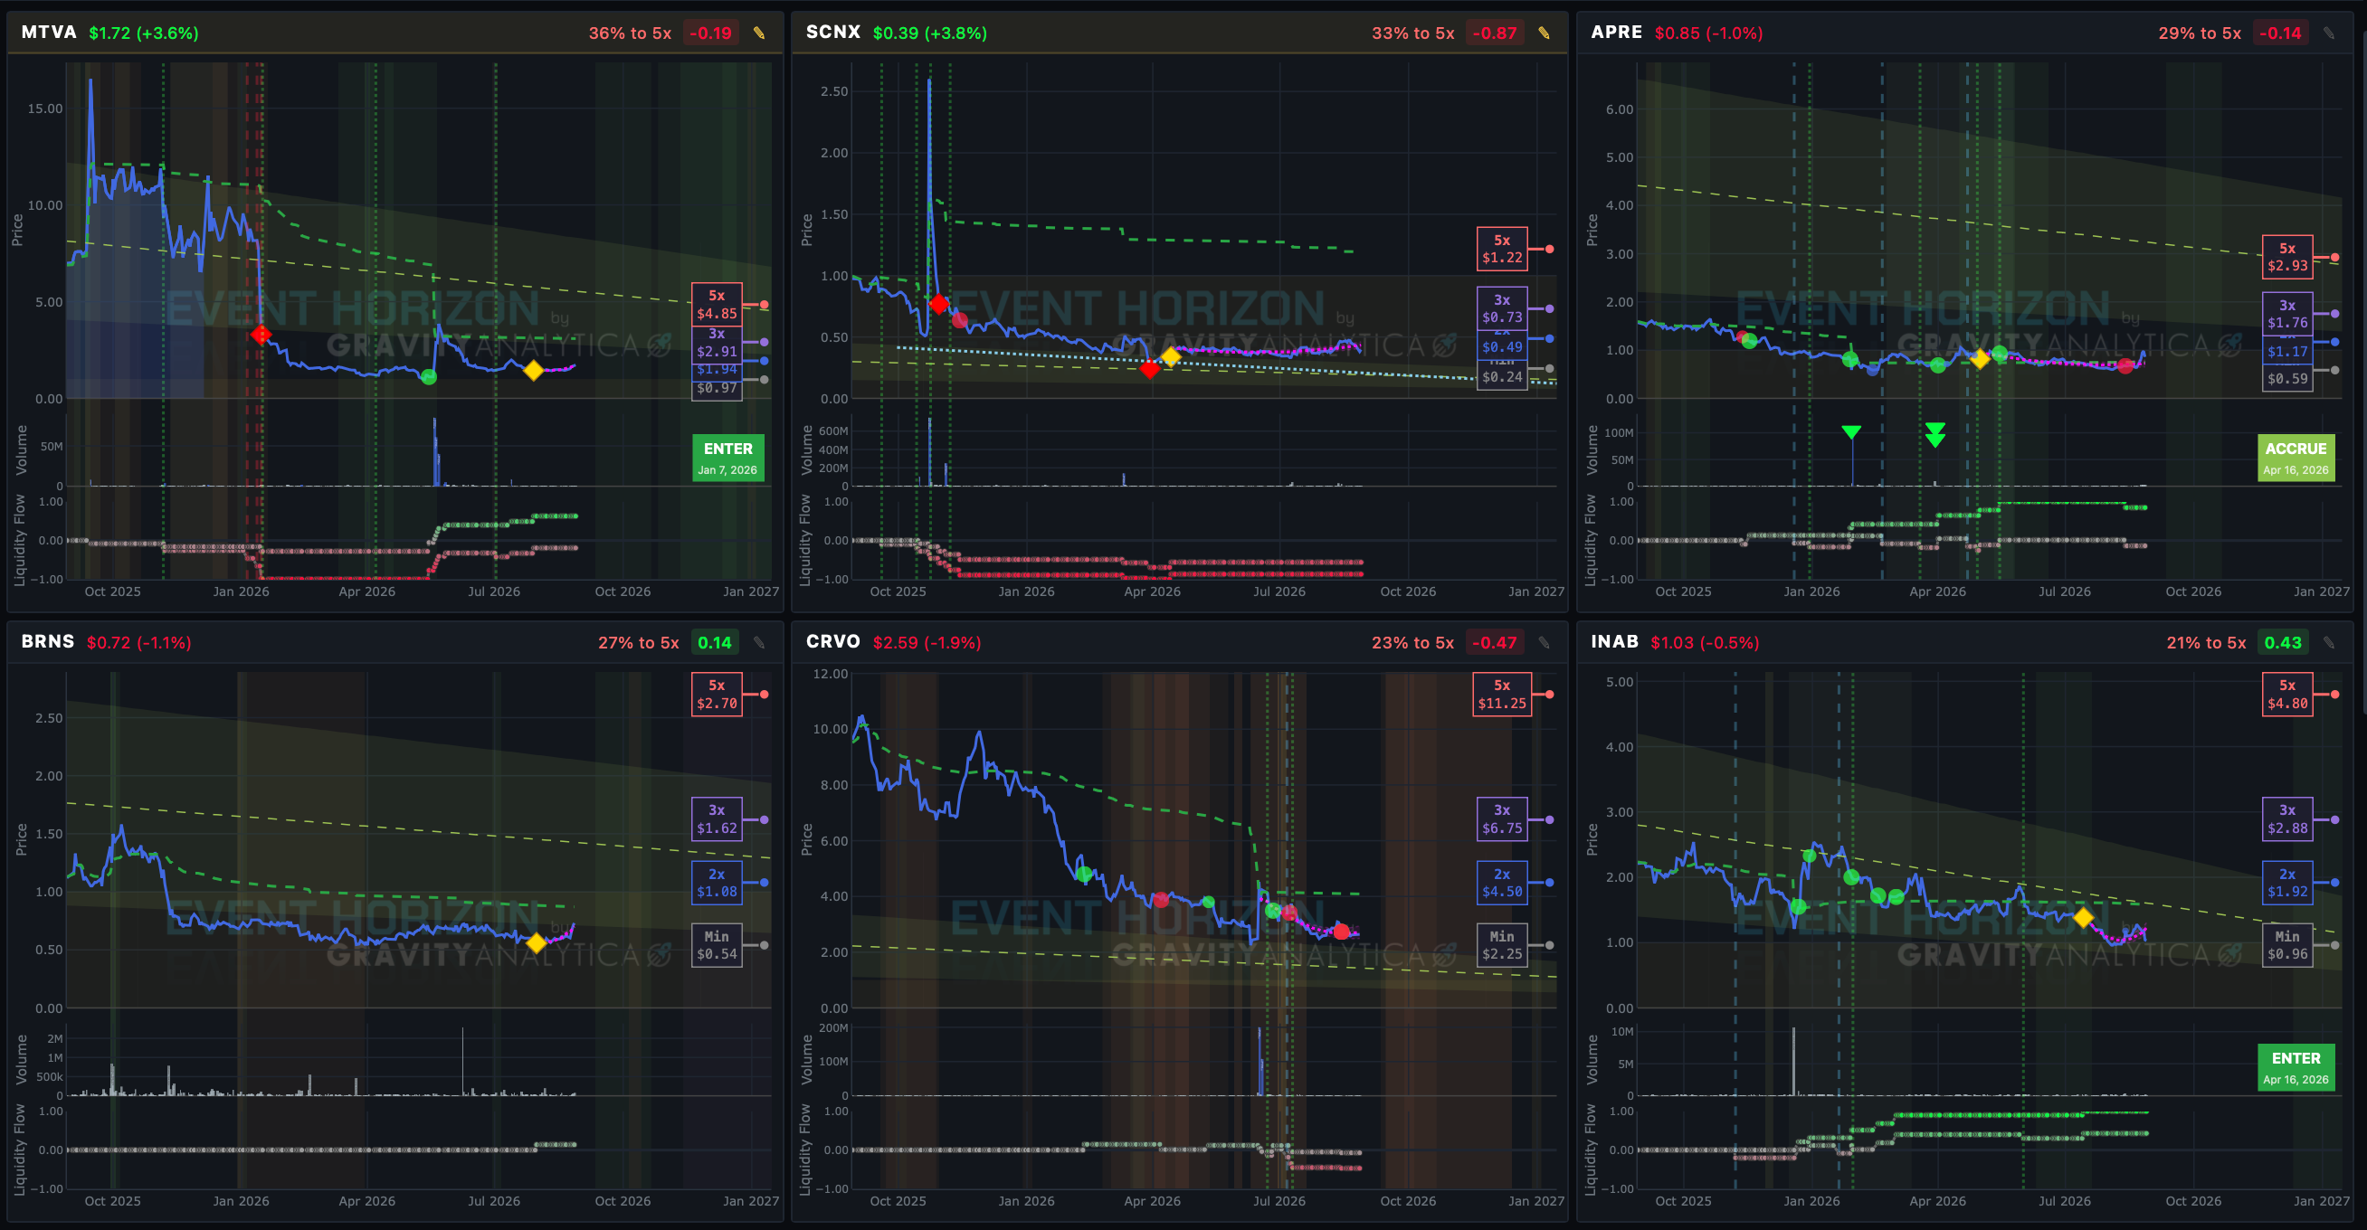Click the 2x $1.08 target label on BRNS

click(717, 883)
